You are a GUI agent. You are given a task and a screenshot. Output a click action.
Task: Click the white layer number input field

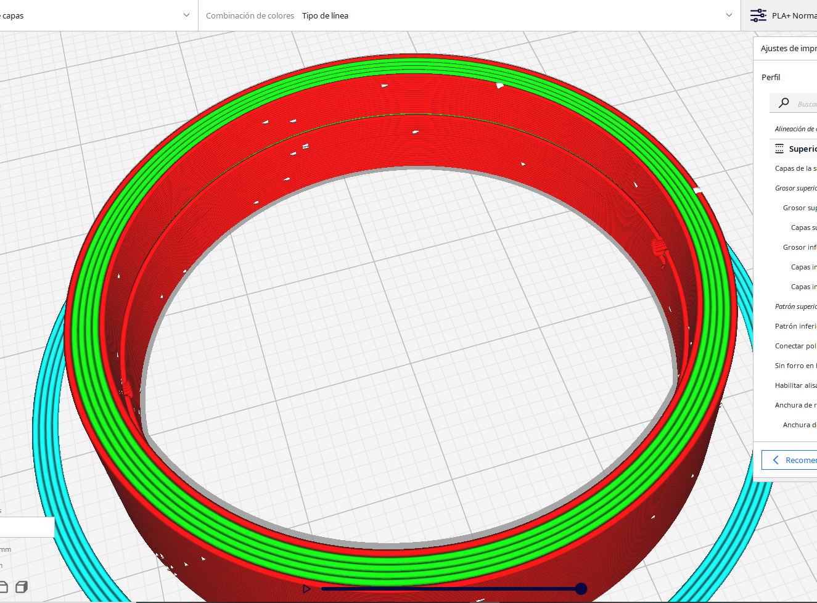click(27, 527)
